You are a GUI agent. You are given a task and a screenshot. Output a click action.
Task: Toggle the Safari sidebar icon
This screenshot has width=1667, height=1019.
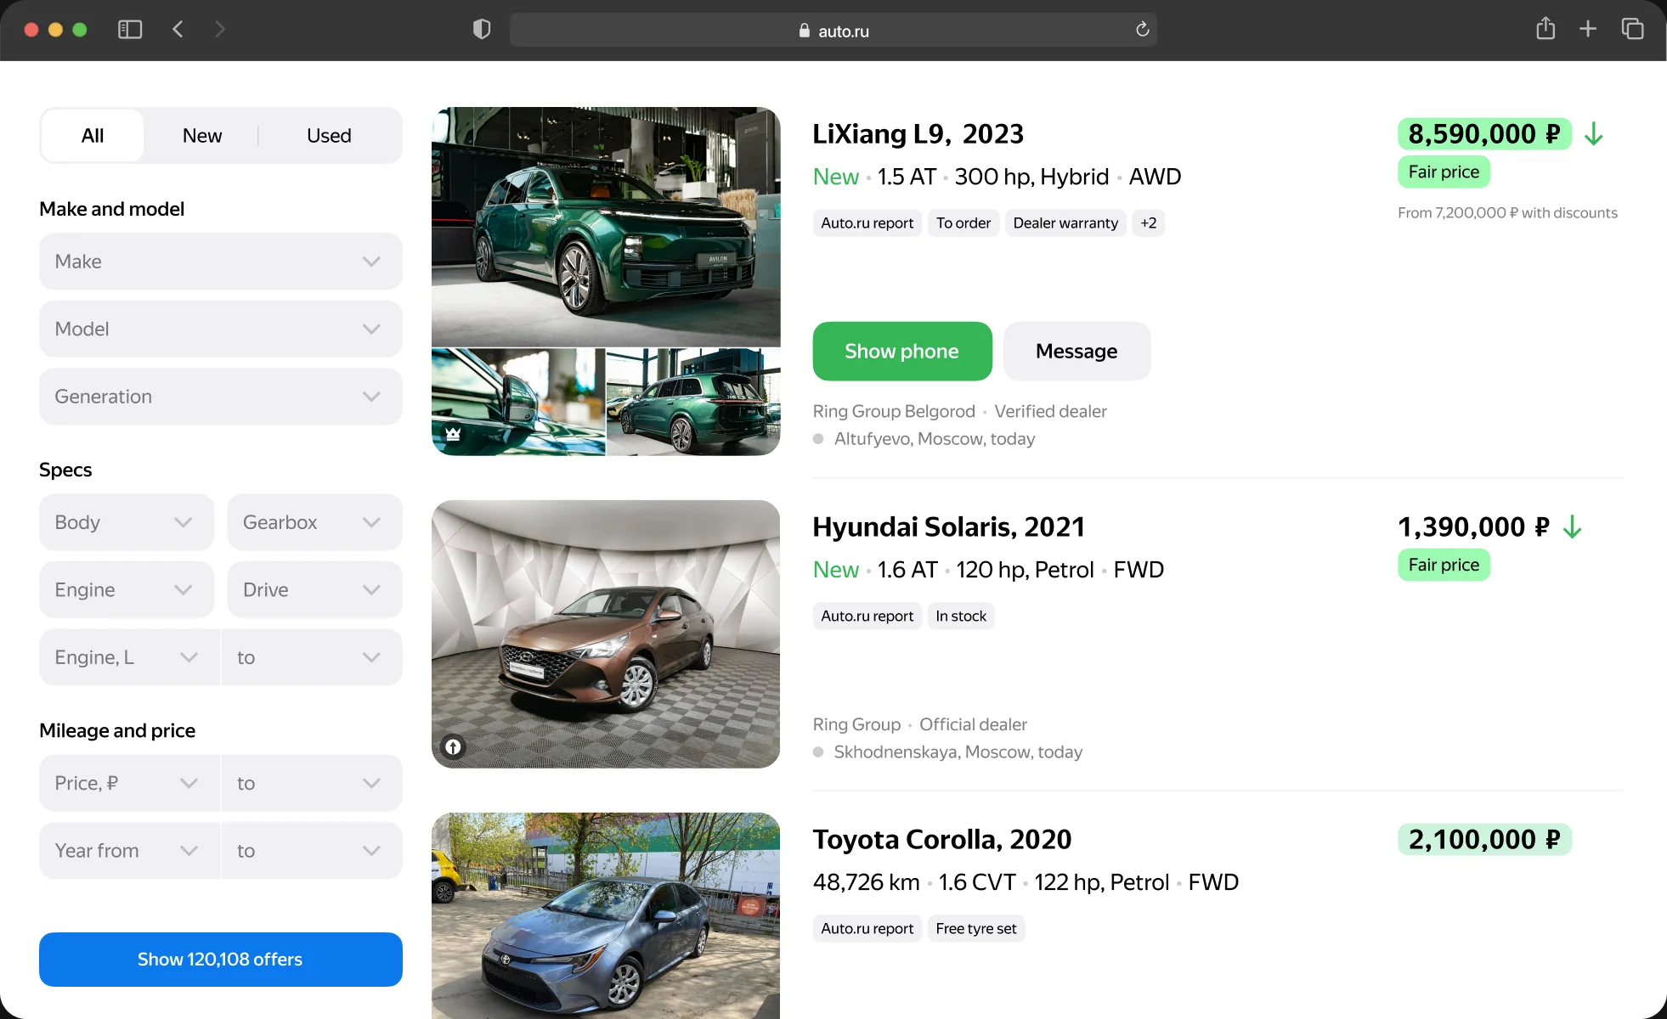[x=129, y=30]
